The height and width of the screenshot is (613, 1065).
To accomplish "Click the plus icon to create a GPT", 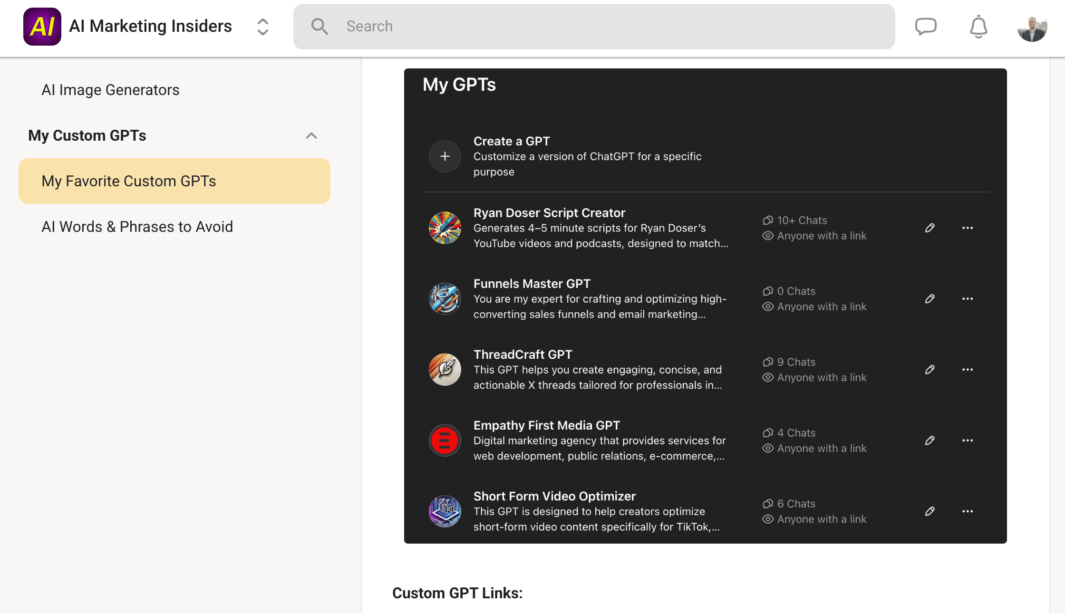I will coord(445,156).
